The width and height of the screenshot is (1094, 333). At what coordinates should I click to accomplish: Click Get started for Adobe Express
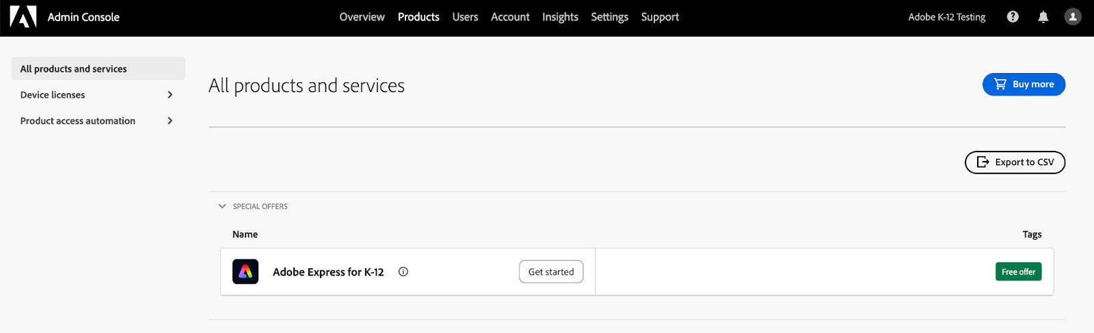pos(551,272)
